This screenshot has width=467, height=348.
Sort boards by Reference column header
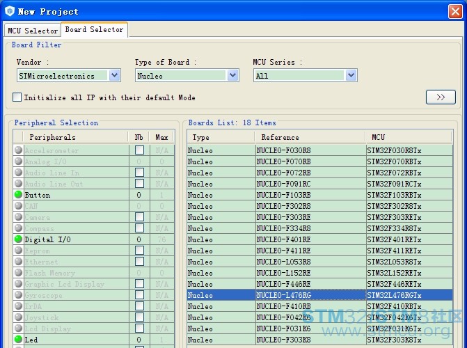click(310, 137)
